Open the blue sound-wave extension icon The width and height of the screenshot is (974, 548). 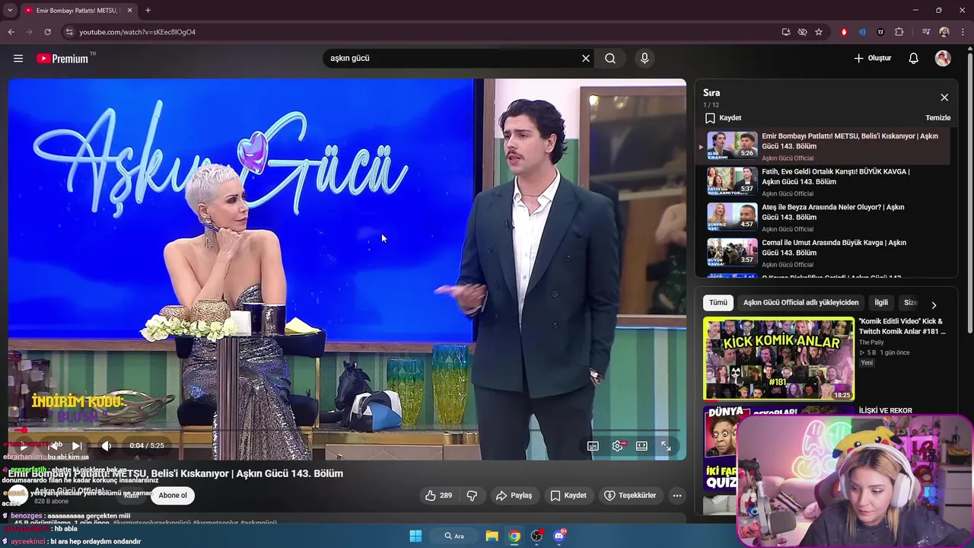862,32
